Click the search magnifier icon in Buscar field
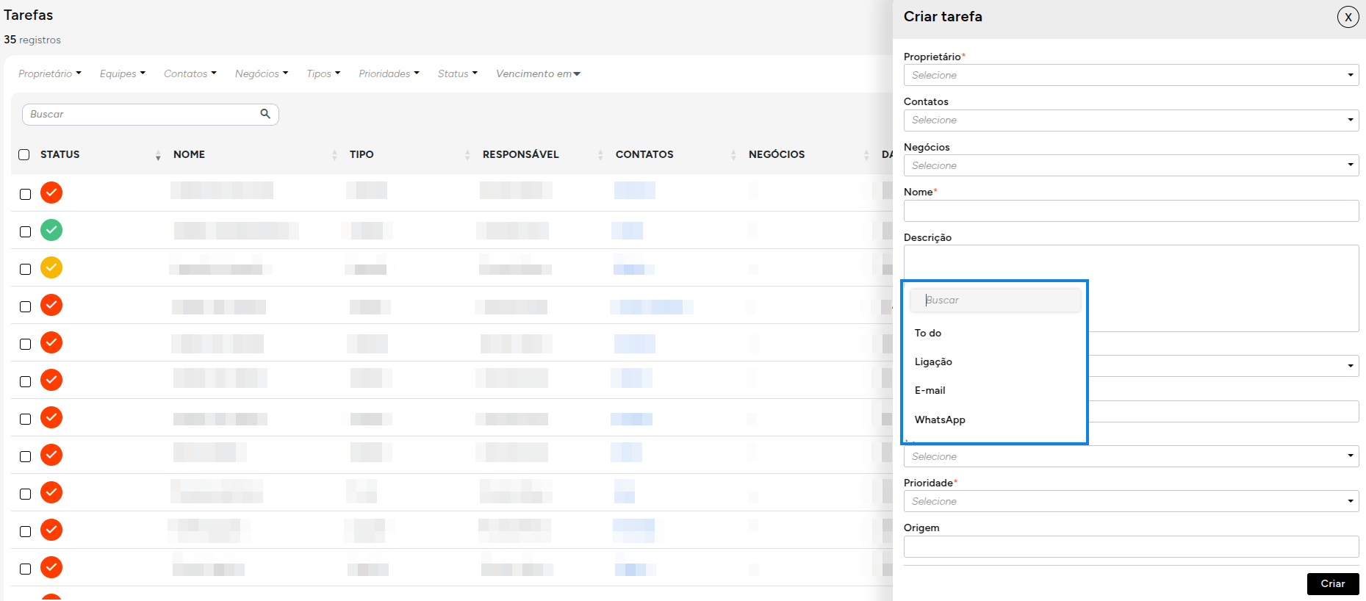The height and width of the screenshot is (601, 1366). (x=265, y=114)
